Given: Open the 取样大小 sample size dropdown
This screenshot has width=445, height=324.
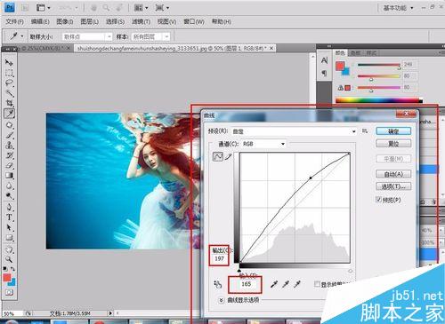Looking at the screenshot, I should (86, 36).
